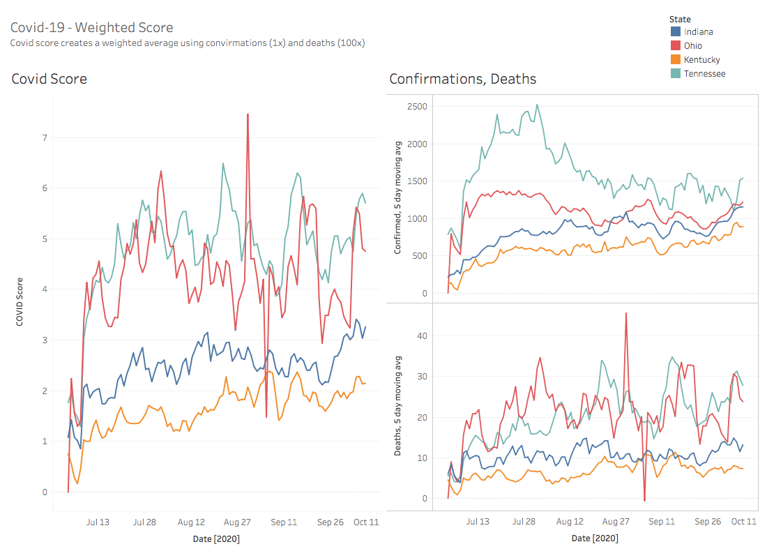
Task: Click the Covid-19 - Weighted Score dashboard title
Action: coord(92,28)
